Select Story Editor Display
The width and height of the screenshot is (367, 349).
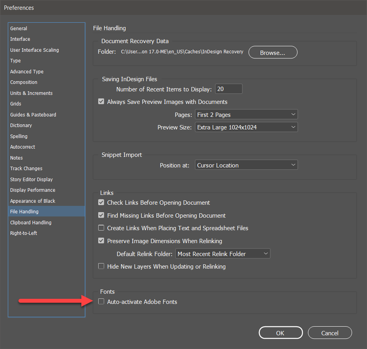[46, 180]
